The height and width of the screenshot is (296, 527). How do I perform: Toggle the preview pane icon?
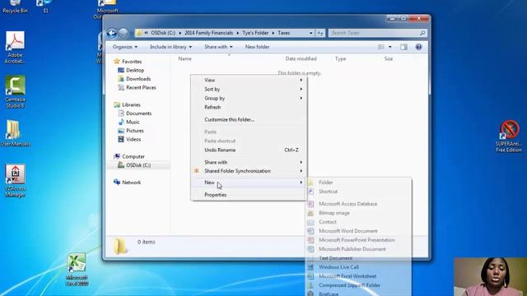pyautogui.click(x=403, y=47)
